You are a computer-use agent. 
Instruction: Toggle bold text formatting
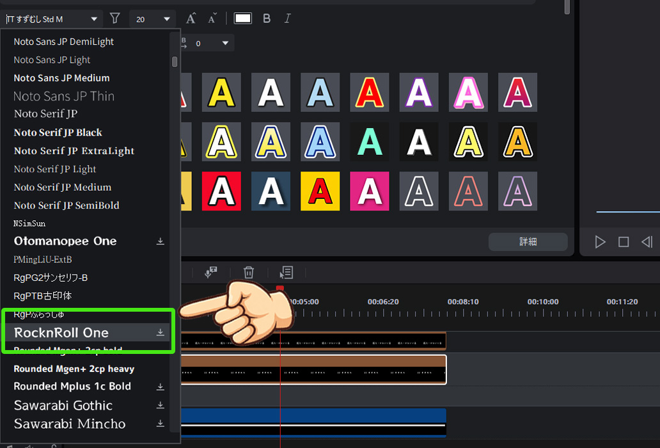coord(267,18)
